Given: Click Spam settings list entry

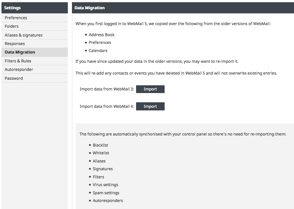Looking at the screenshot, I should pyautogui.click(x=106, y=193).
